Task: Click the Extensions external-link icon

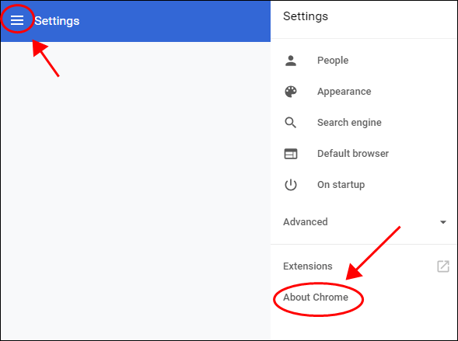Action: tap(443, 266)
